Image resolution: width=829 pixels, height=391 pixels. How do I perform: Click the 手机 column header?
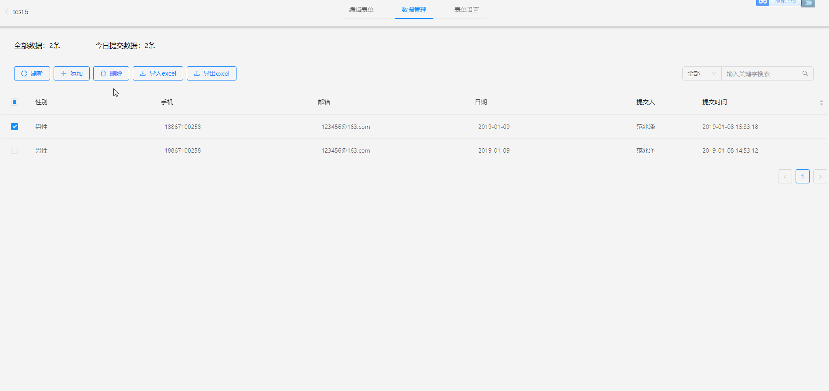coord(167,102)
